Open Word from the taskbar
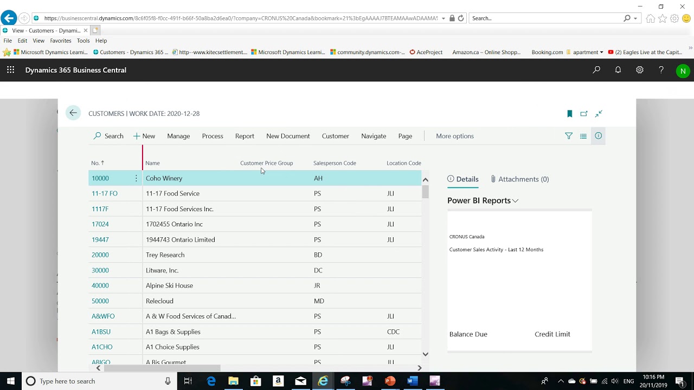Image resolution: width=694 pixels, height=390 pixels. pyautogui.click(x=412, y=381)
